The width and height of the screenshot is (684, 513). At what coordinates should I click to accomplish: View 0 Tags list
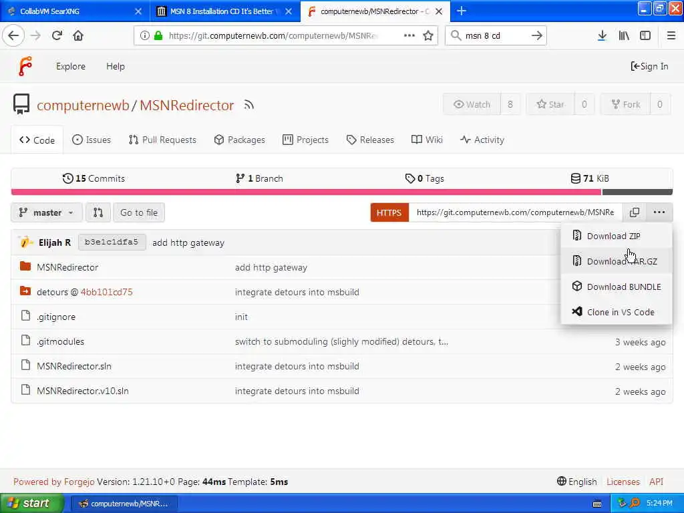424,178
